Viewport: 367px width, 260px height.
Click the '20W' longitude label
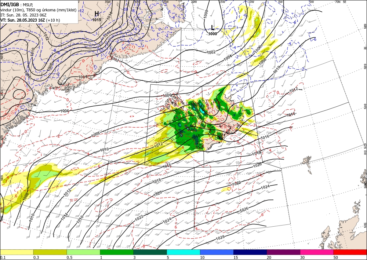(194, 2)
